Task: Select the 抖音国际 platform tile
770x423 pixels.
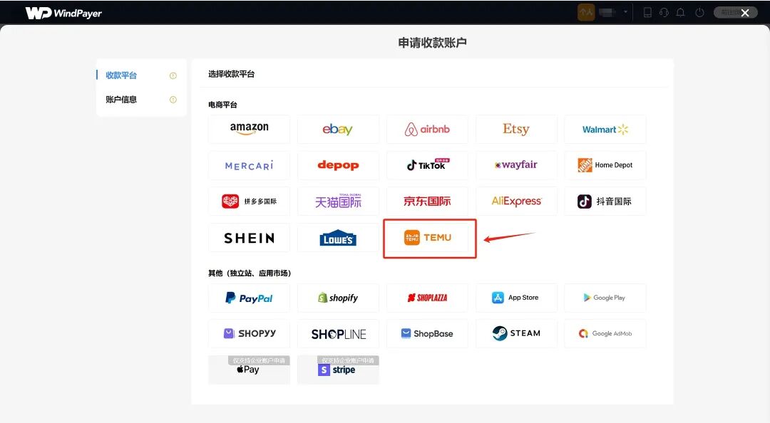Action: click(605, 201)
